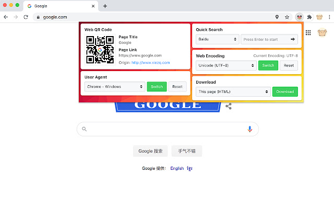Click the Google doodle logo

[168, 107]
